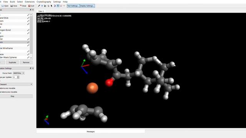The height and width of the screenshot is (138, 246).
Task: Toggle Display Settings panel button
Action: point(87,6)
